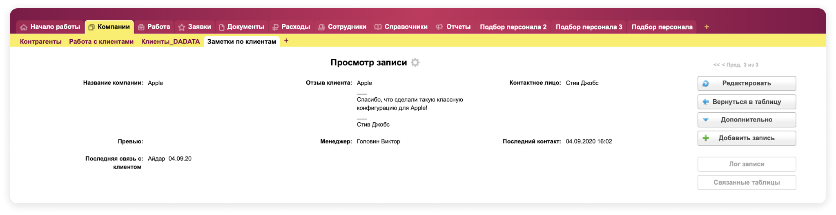Open the Клиенты_DADATA subtab

tap(170, 41)
